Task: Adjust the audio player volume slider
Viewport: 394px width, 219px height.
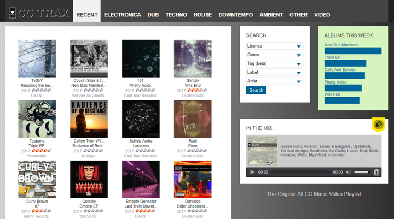Action: coord(361,173)
